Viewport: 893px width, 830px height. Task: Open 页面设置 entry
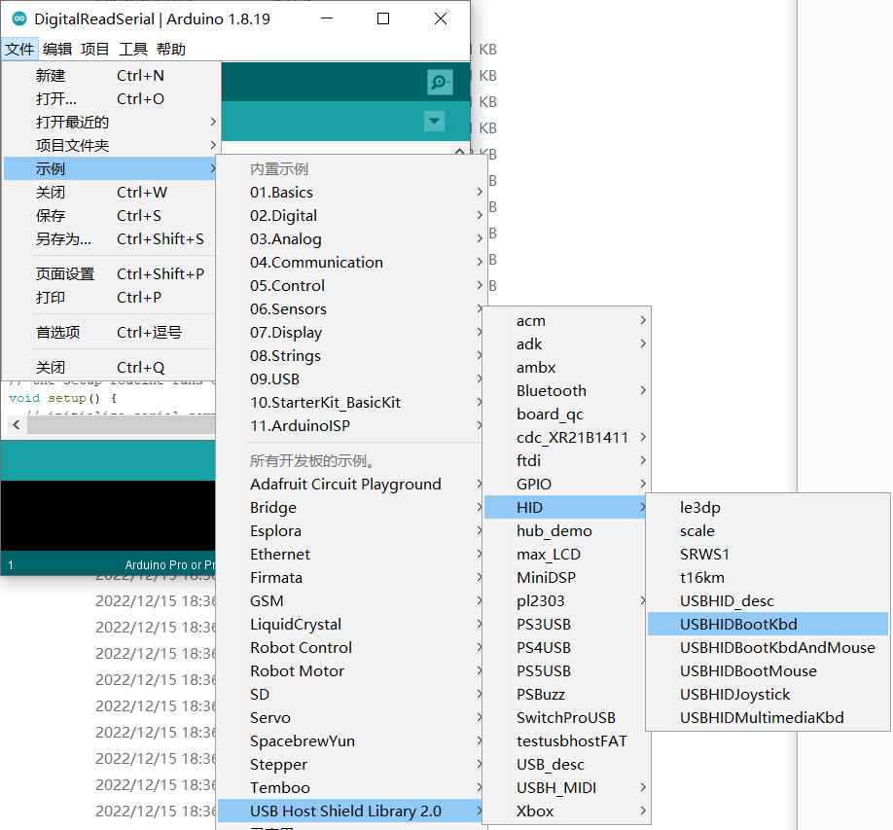click(x=111, y=274)
